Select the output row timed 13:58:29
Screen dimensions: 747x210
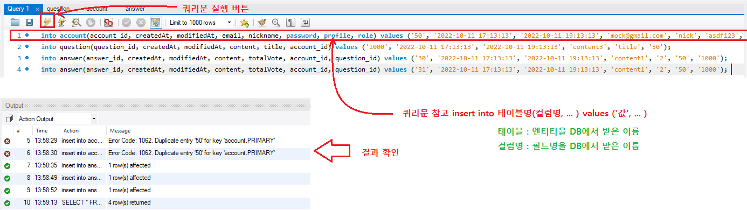click(156, 141)
